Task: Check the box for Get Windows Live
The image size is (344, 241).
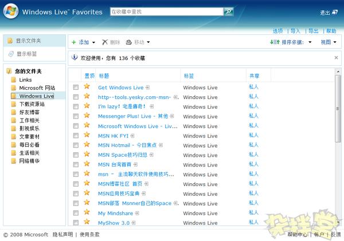Action: tap(76, 88)
